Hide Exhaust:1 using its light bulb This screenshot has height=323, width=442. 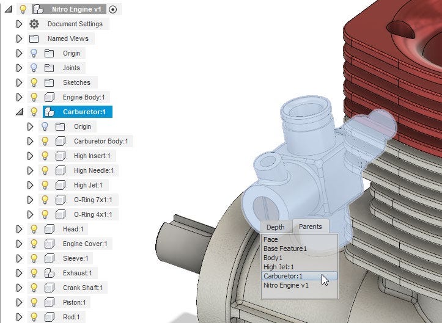pos(34,272)
